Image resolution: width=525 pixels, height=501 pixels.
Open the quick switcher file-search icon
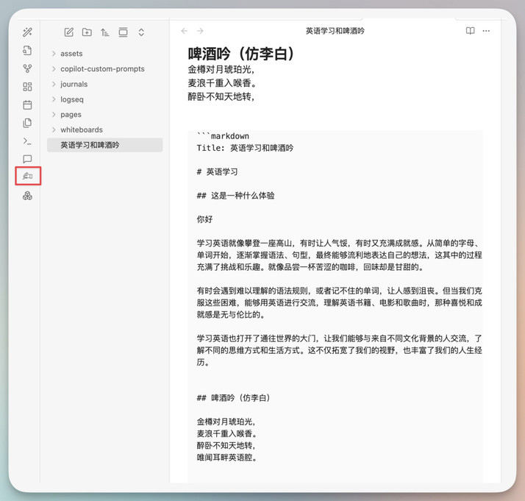tap(27, 51)
